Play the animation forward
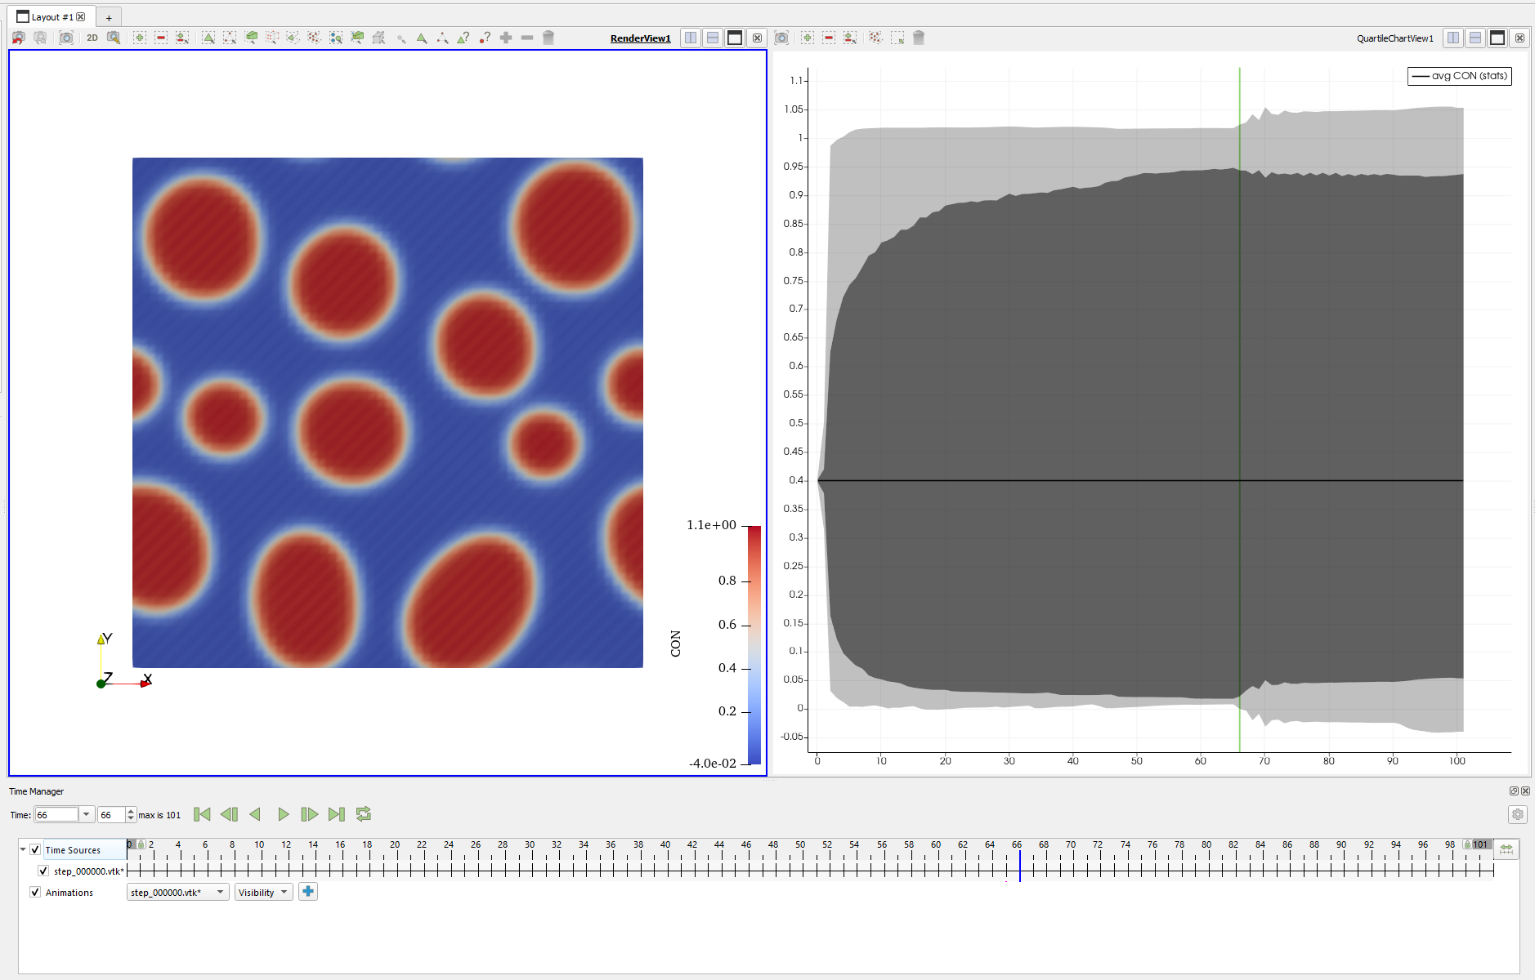 coord(283,814)
